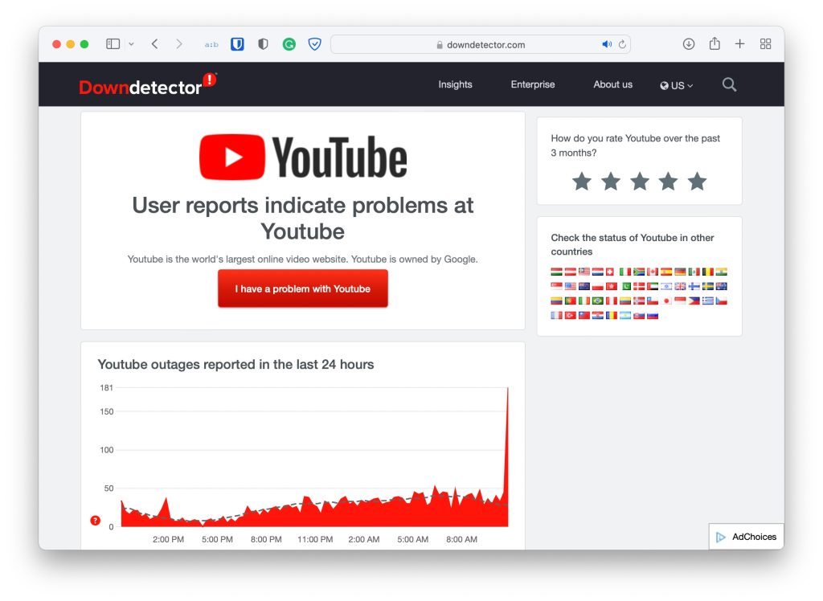The height and width of the screenshot is (601, 823).
Task: Click I have a problem with Youtube
Action: pos(303,288)
